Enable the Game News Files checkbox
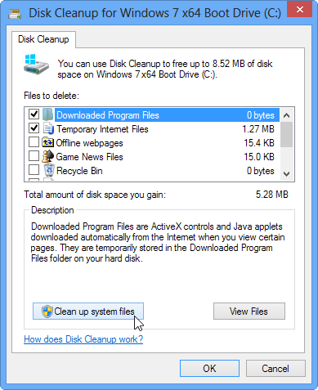Screen dimensions: 318x390 [x=34, y=156]
